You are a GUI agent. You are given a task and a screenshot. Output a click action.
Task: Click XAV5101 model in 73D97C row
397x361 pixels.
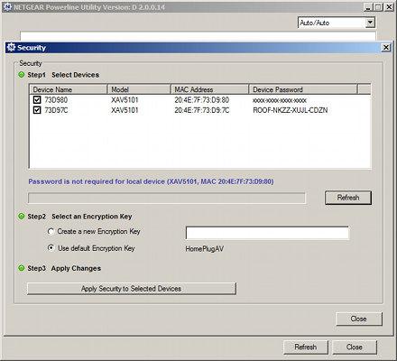tap(125, 110)
